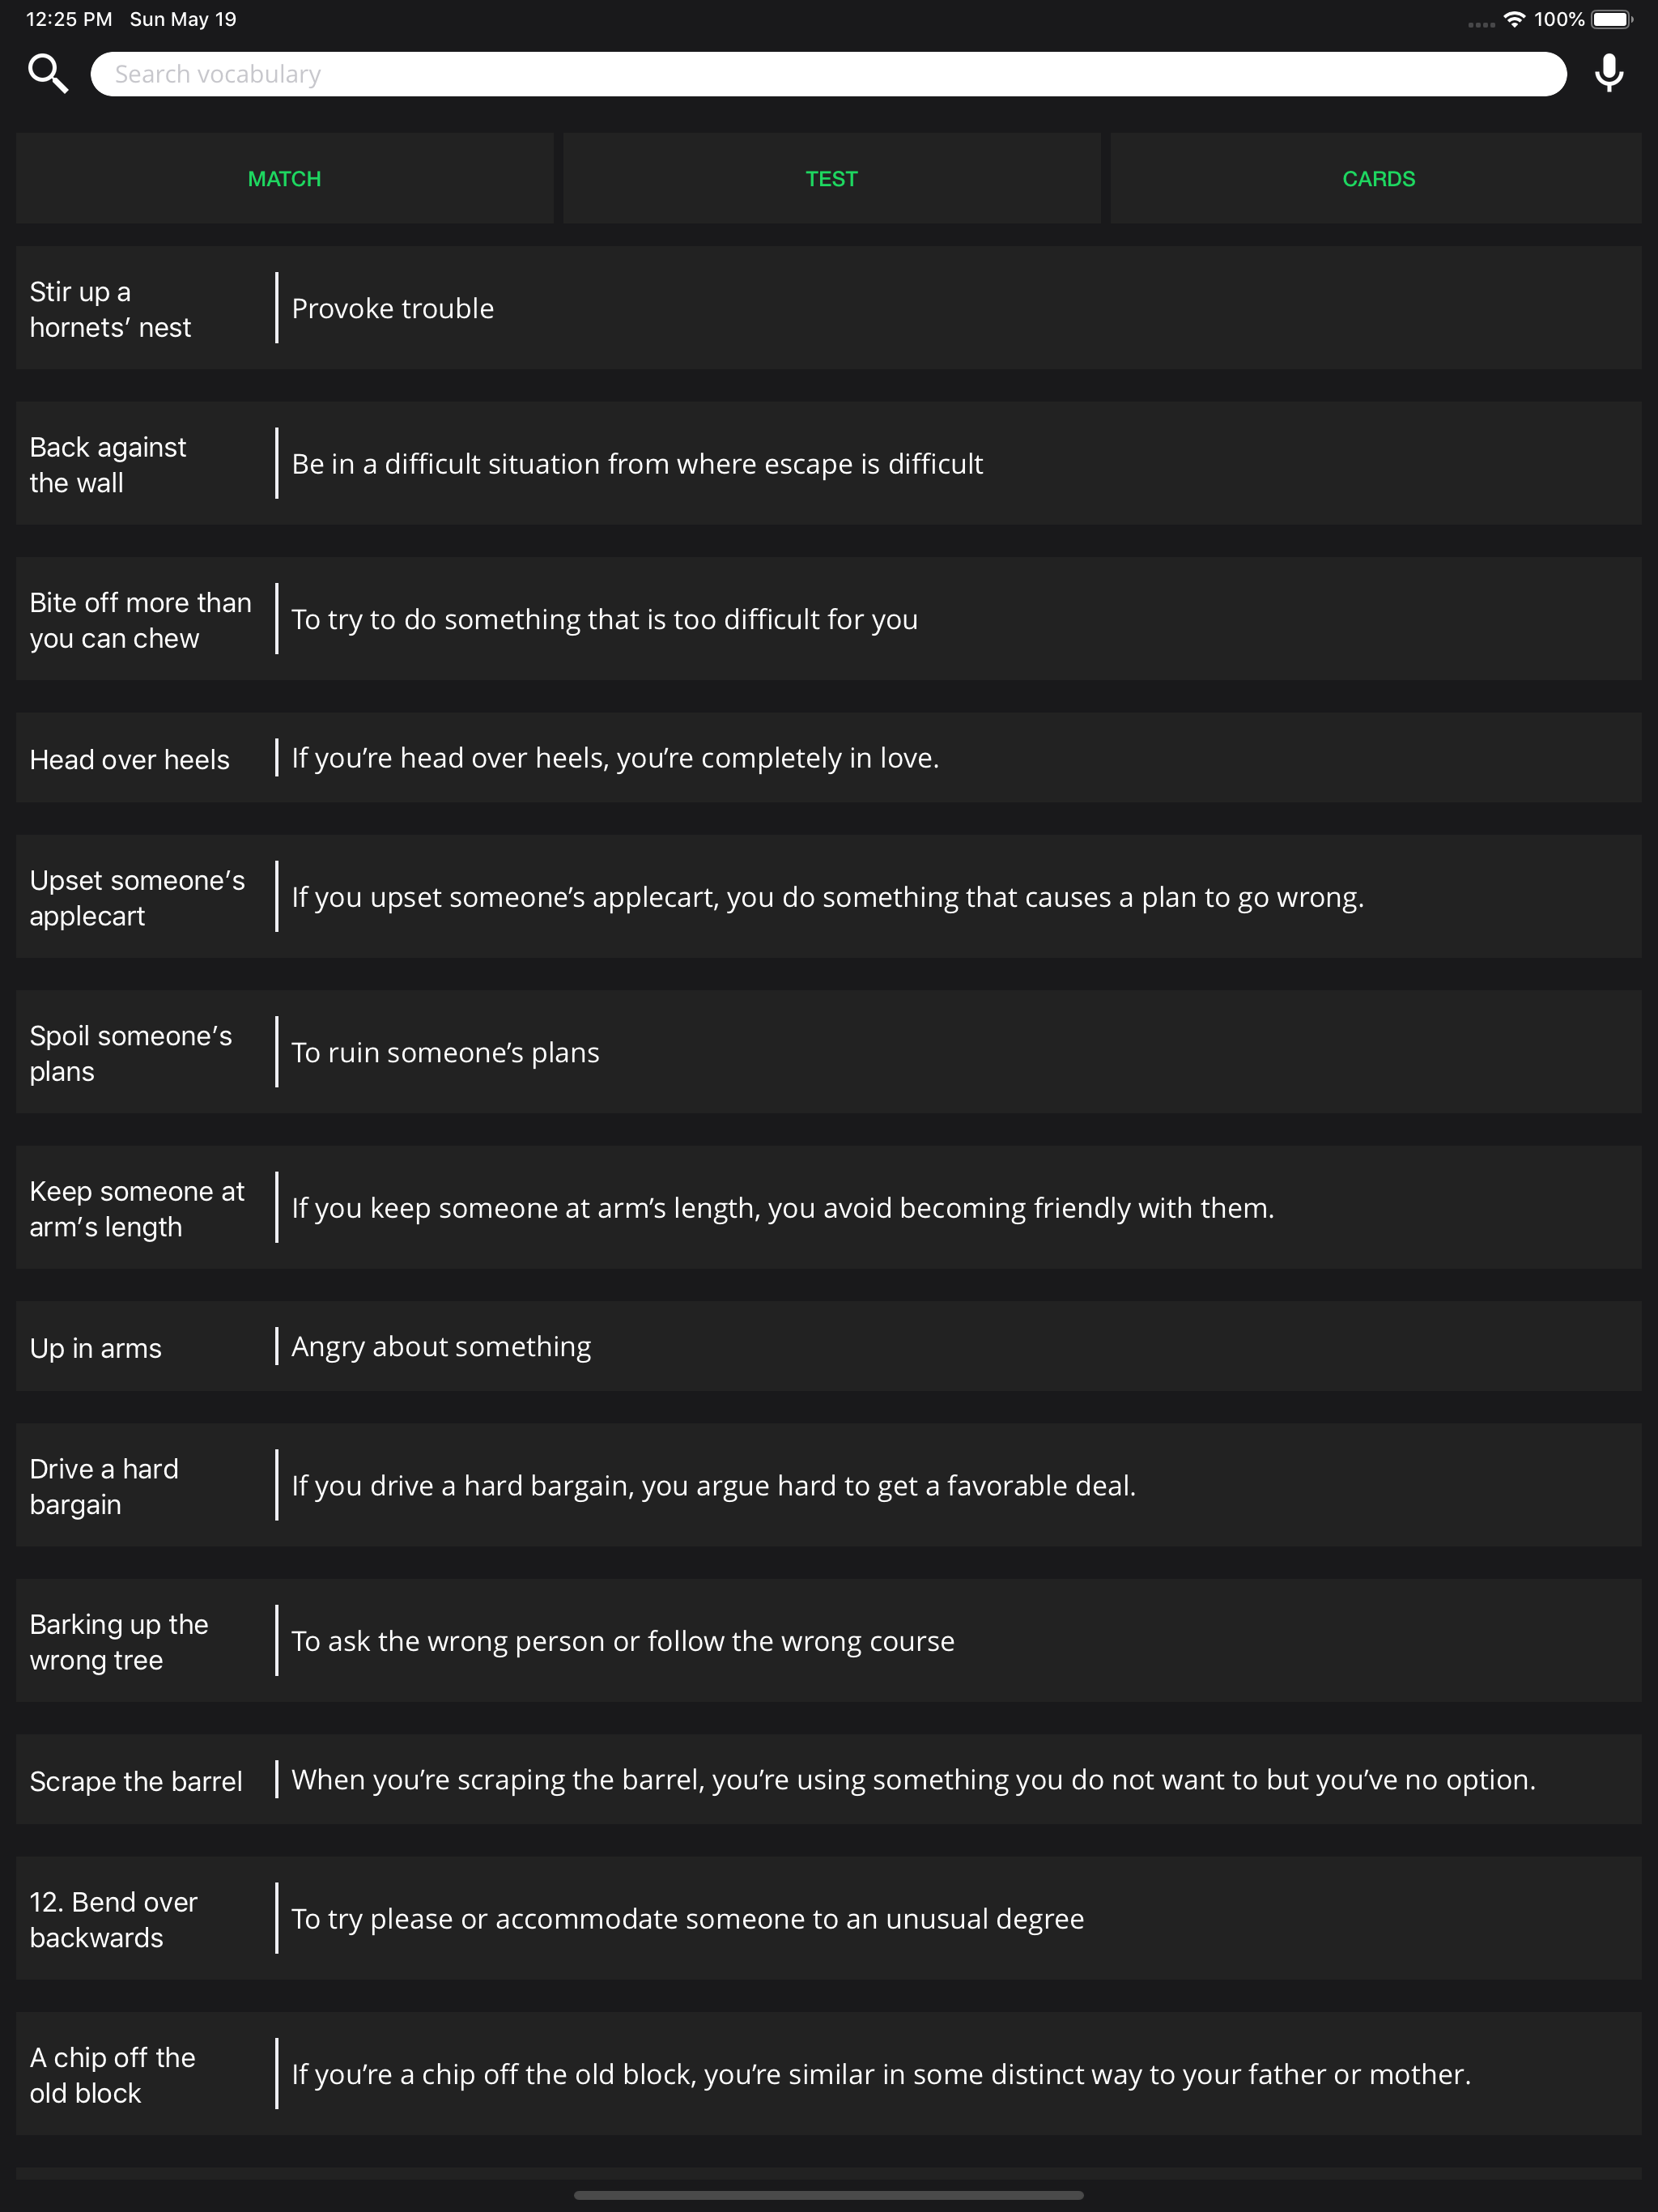
Task: Open the 'Up in arms' idiom
Action: (828, 1346)
